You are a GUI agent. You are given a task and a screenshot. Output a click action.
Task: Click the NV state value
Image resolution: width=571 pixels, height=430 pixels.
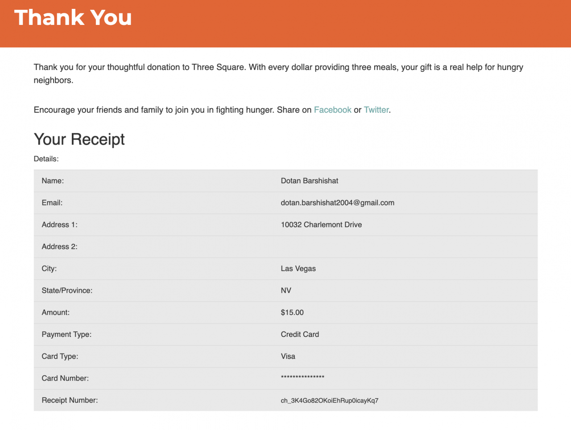[x=286, y=291]
